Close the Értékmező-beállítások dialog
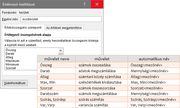Viewport: 180px width, 108px height. click(x=97, y=4)
